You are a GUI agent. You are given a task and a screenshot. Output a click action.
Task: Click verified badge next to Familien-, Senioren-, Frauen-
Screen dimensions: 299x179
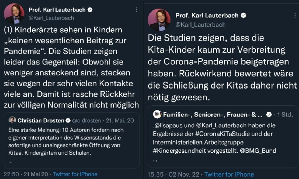pos(269,115)
